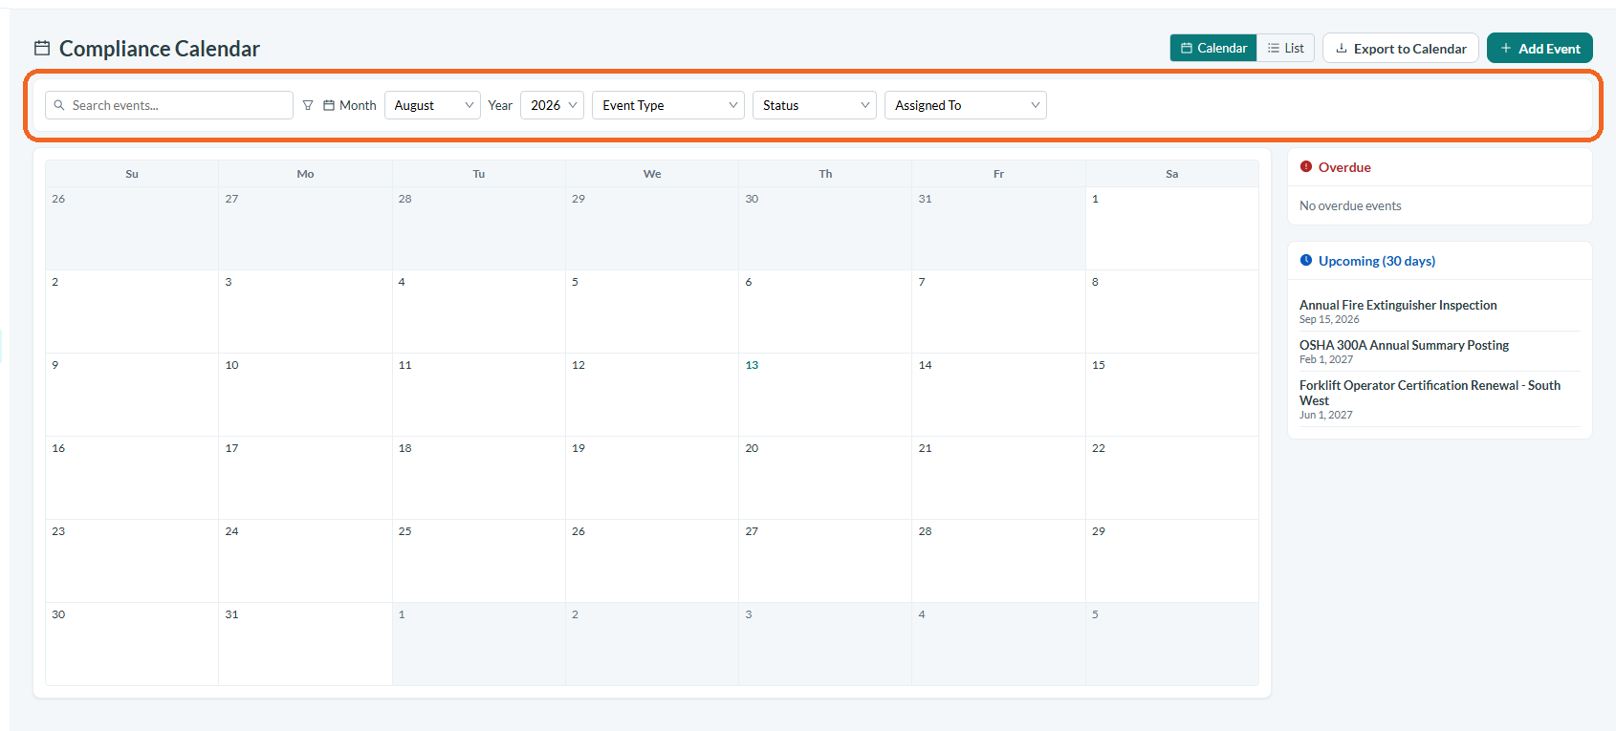Expand the Event Type filter
Viewport: 1616px width, 731px height.
tap(668, 105)
